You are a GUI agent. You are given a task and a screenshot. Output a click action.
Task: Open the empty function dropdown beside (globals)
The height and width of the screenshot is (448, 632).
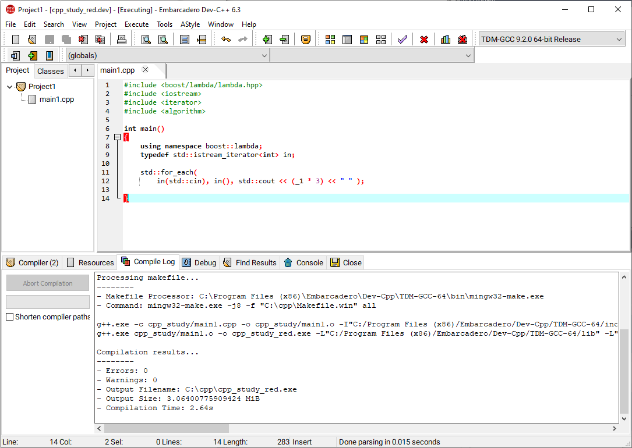point(371,55)
